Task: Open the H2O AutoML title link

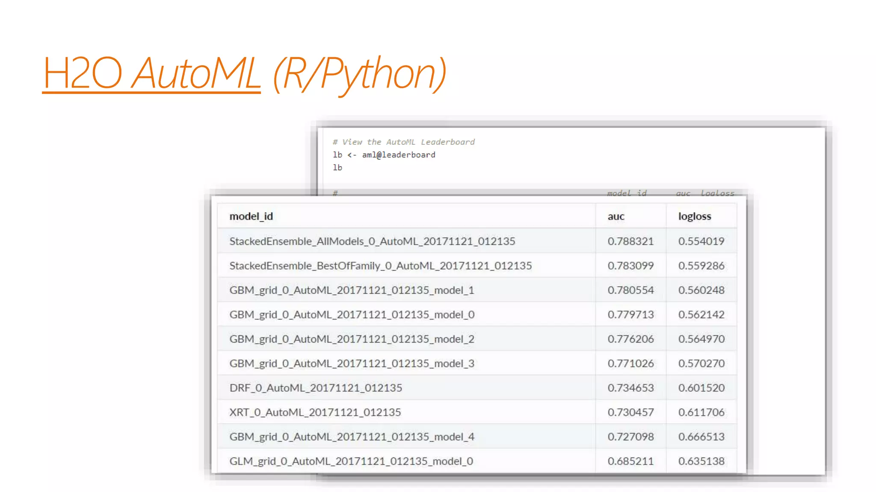Action: (x=151, y=73)
